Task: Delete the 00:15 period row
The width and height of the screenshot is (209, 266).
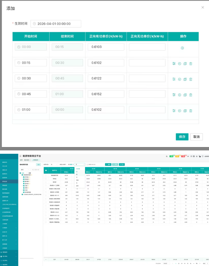Action: click(191, 64)
